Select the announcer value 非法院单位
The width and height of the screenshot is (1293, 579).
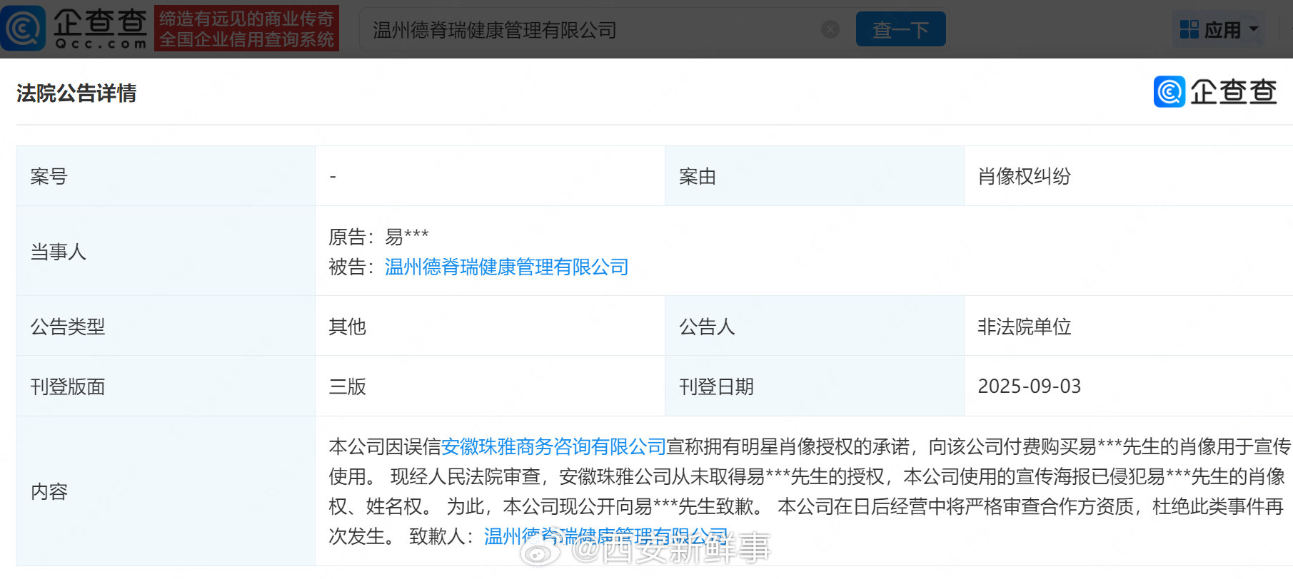(1024, 327)
